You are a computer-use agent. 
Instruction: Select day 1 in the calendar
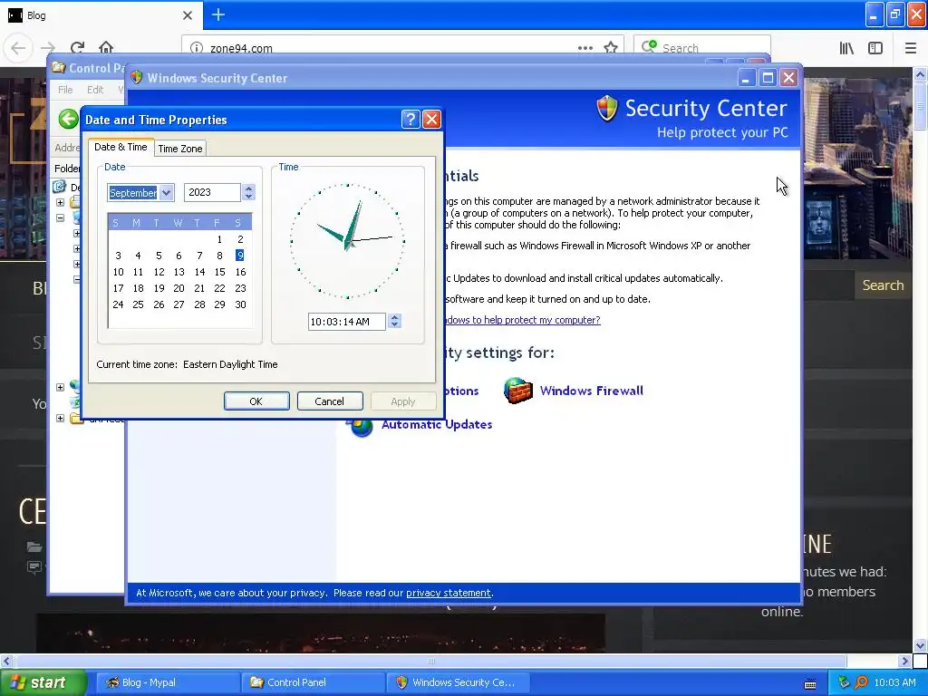click(x=219, y=239)
